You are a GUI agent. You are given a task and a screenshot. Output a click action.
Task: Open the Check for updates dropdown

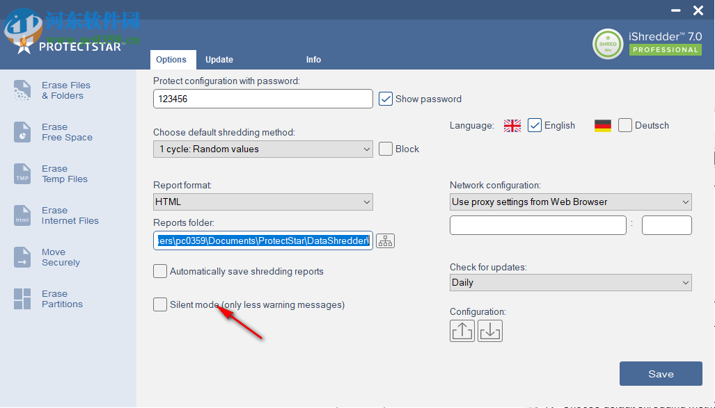[x=570, y=283]
